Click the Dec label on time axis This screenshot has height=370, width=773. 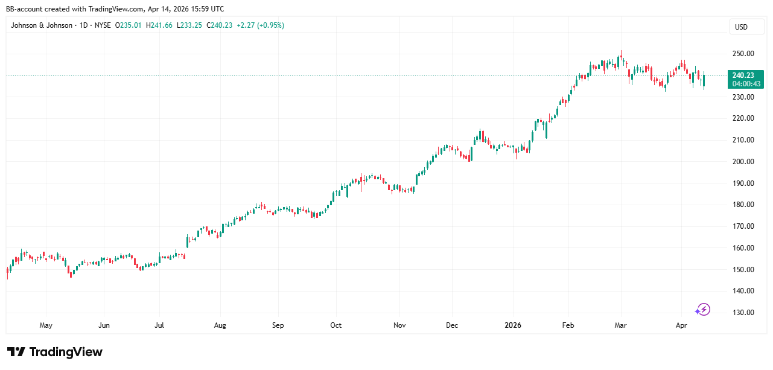452,325
